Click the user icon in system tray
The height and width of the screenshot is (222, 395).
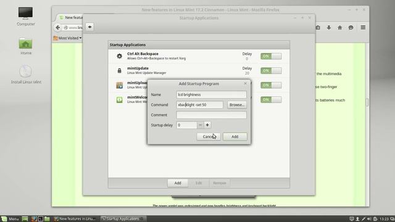(357, 219)
